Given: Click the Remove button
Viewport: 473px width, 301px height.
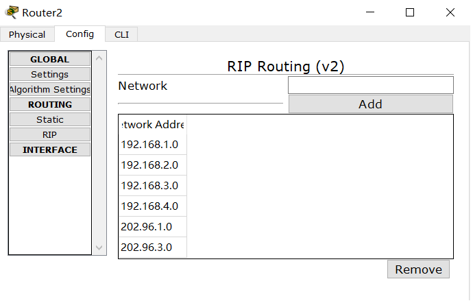Looking at the screenshot, I should coord(418,269).
